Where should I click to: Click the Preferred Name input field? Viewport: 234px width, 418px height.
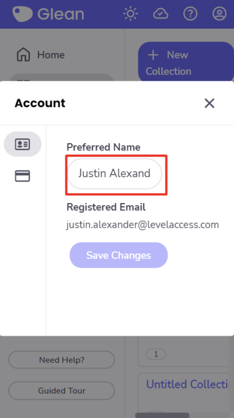pyautogui.click(x=114, y=174)
